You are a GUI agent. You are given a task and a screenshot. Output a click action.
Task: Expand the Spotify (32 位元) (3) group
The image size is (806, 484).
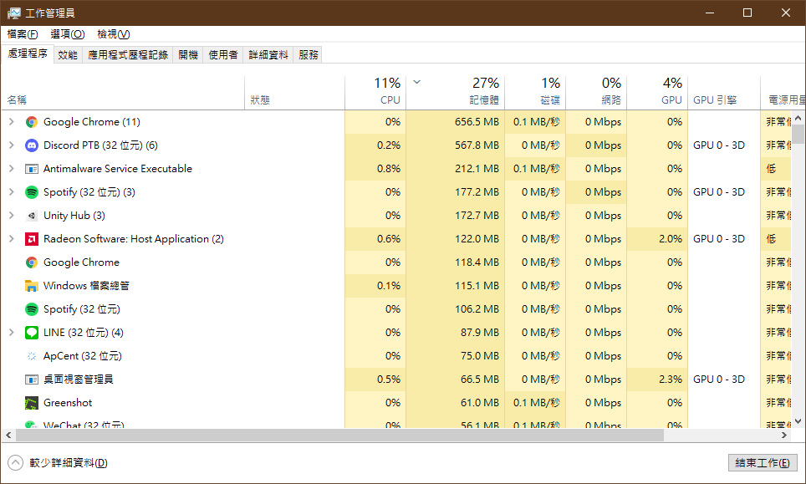[12, 192]
